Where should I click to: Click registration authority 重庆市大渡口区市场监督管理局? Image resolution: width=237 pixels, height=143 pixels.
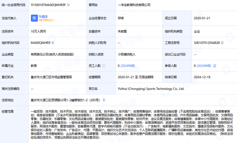[51, 77]
